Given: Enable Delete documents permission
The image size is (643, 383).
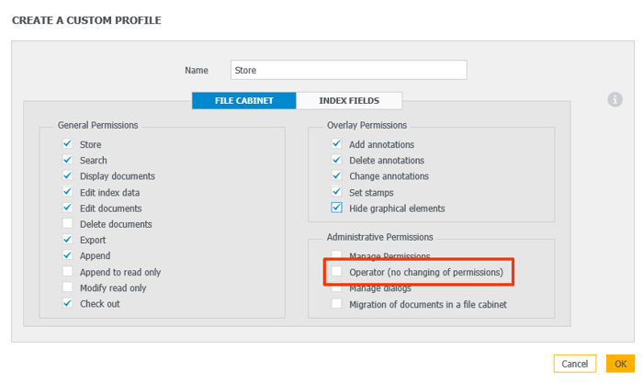Looking at the screenshot, I should [x=67, y=224].
